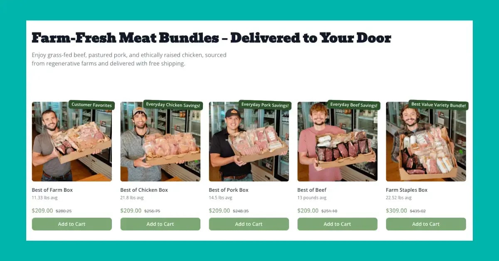The height and width of the screenshot is (261, 499).
Task: Open the Best of Pork Box product photo
Action: pyautogui.click(x=249, y=142)
